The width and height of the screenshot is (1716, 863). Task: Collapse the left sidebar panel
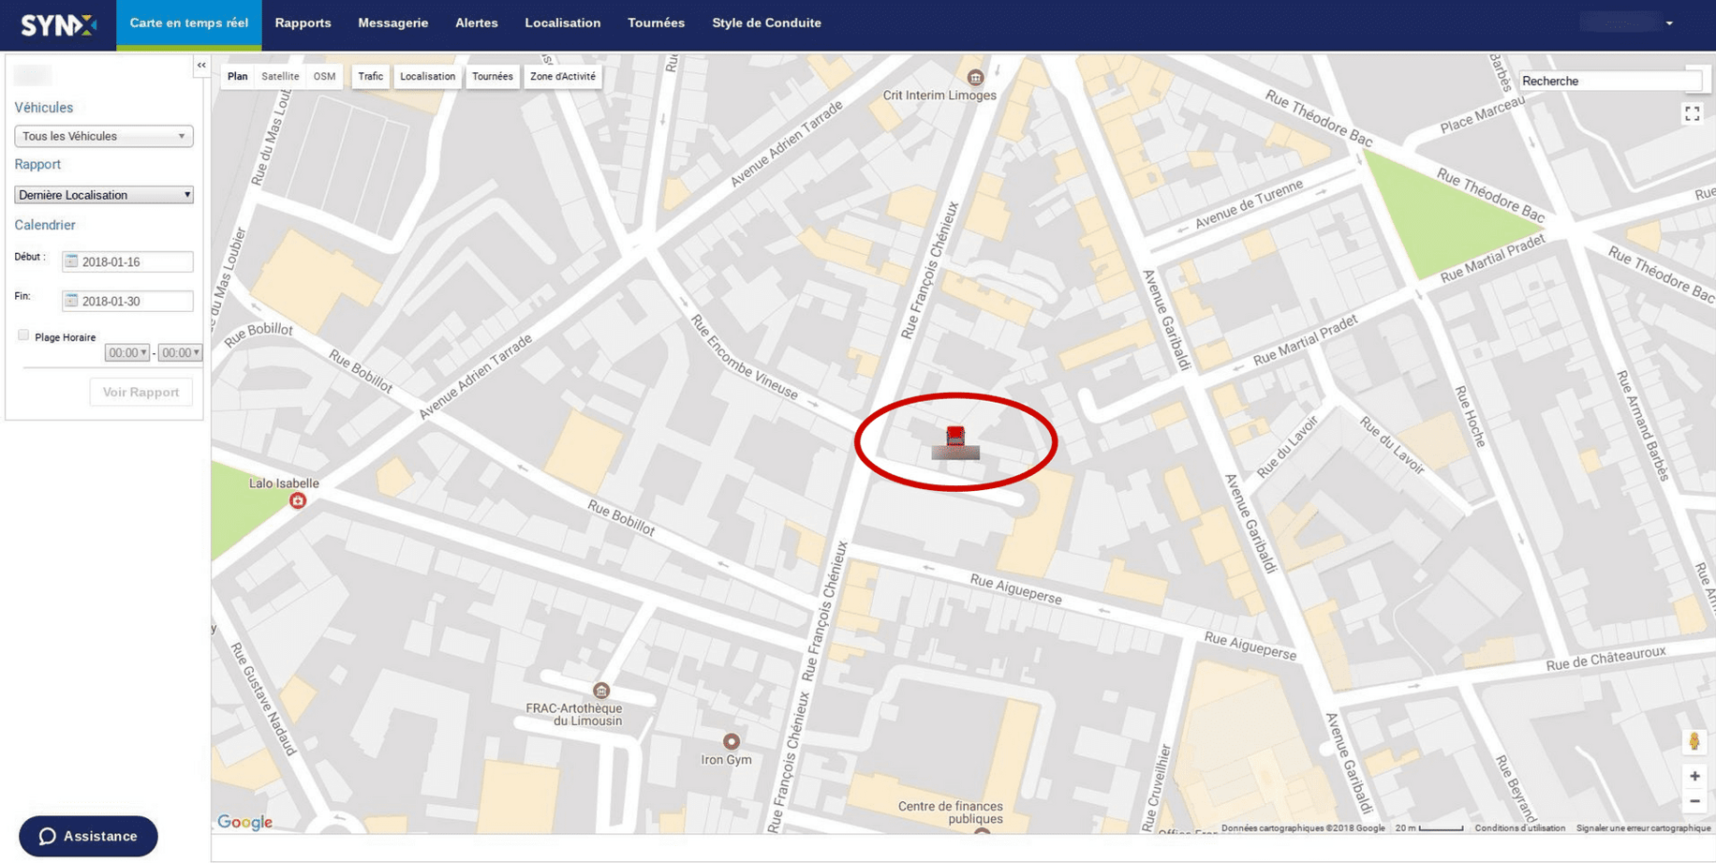[x=201, y=66]
